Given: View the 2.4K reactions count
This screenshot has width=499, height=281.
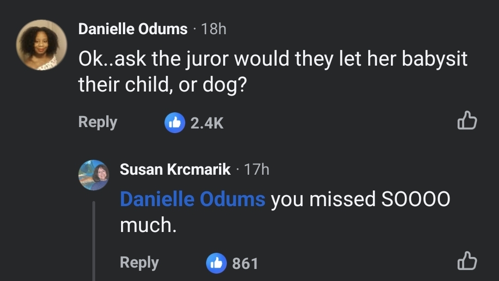Looking at the screenshot, I should pyautogui.click(x=207, y=123).
